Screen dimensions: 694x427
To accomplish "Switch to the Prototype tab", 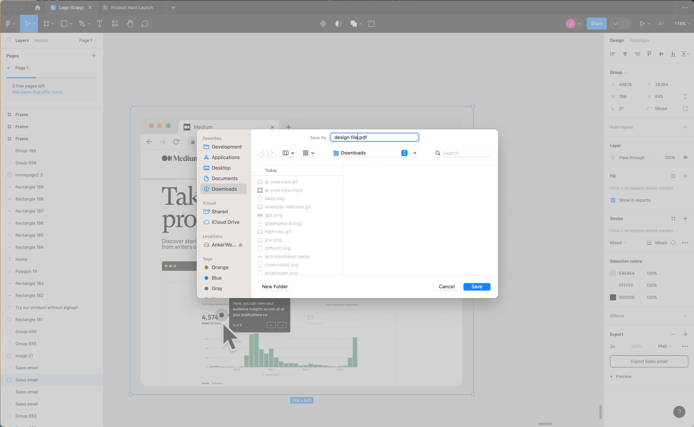I will [x=639, y=40].
